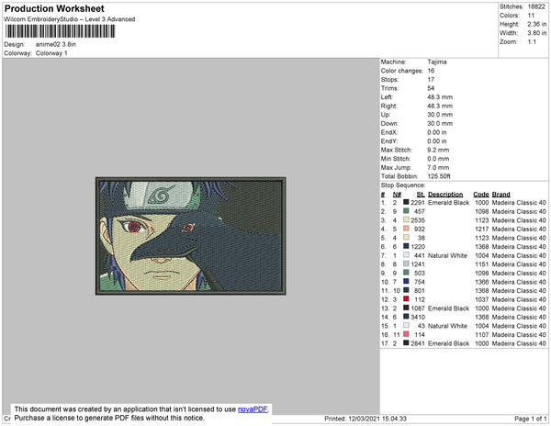
Task: Select the light blue swatch in stop row 8
Action: (x=406, y=263)
